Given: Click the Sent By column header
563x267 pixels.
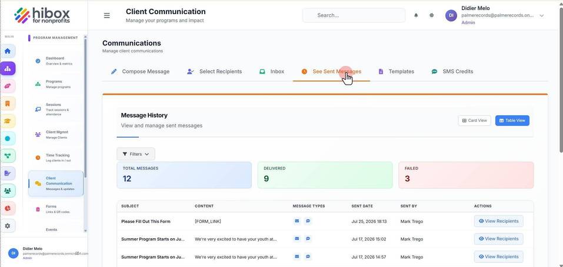Looking at the screenshot, I should (x=409, y=206).
